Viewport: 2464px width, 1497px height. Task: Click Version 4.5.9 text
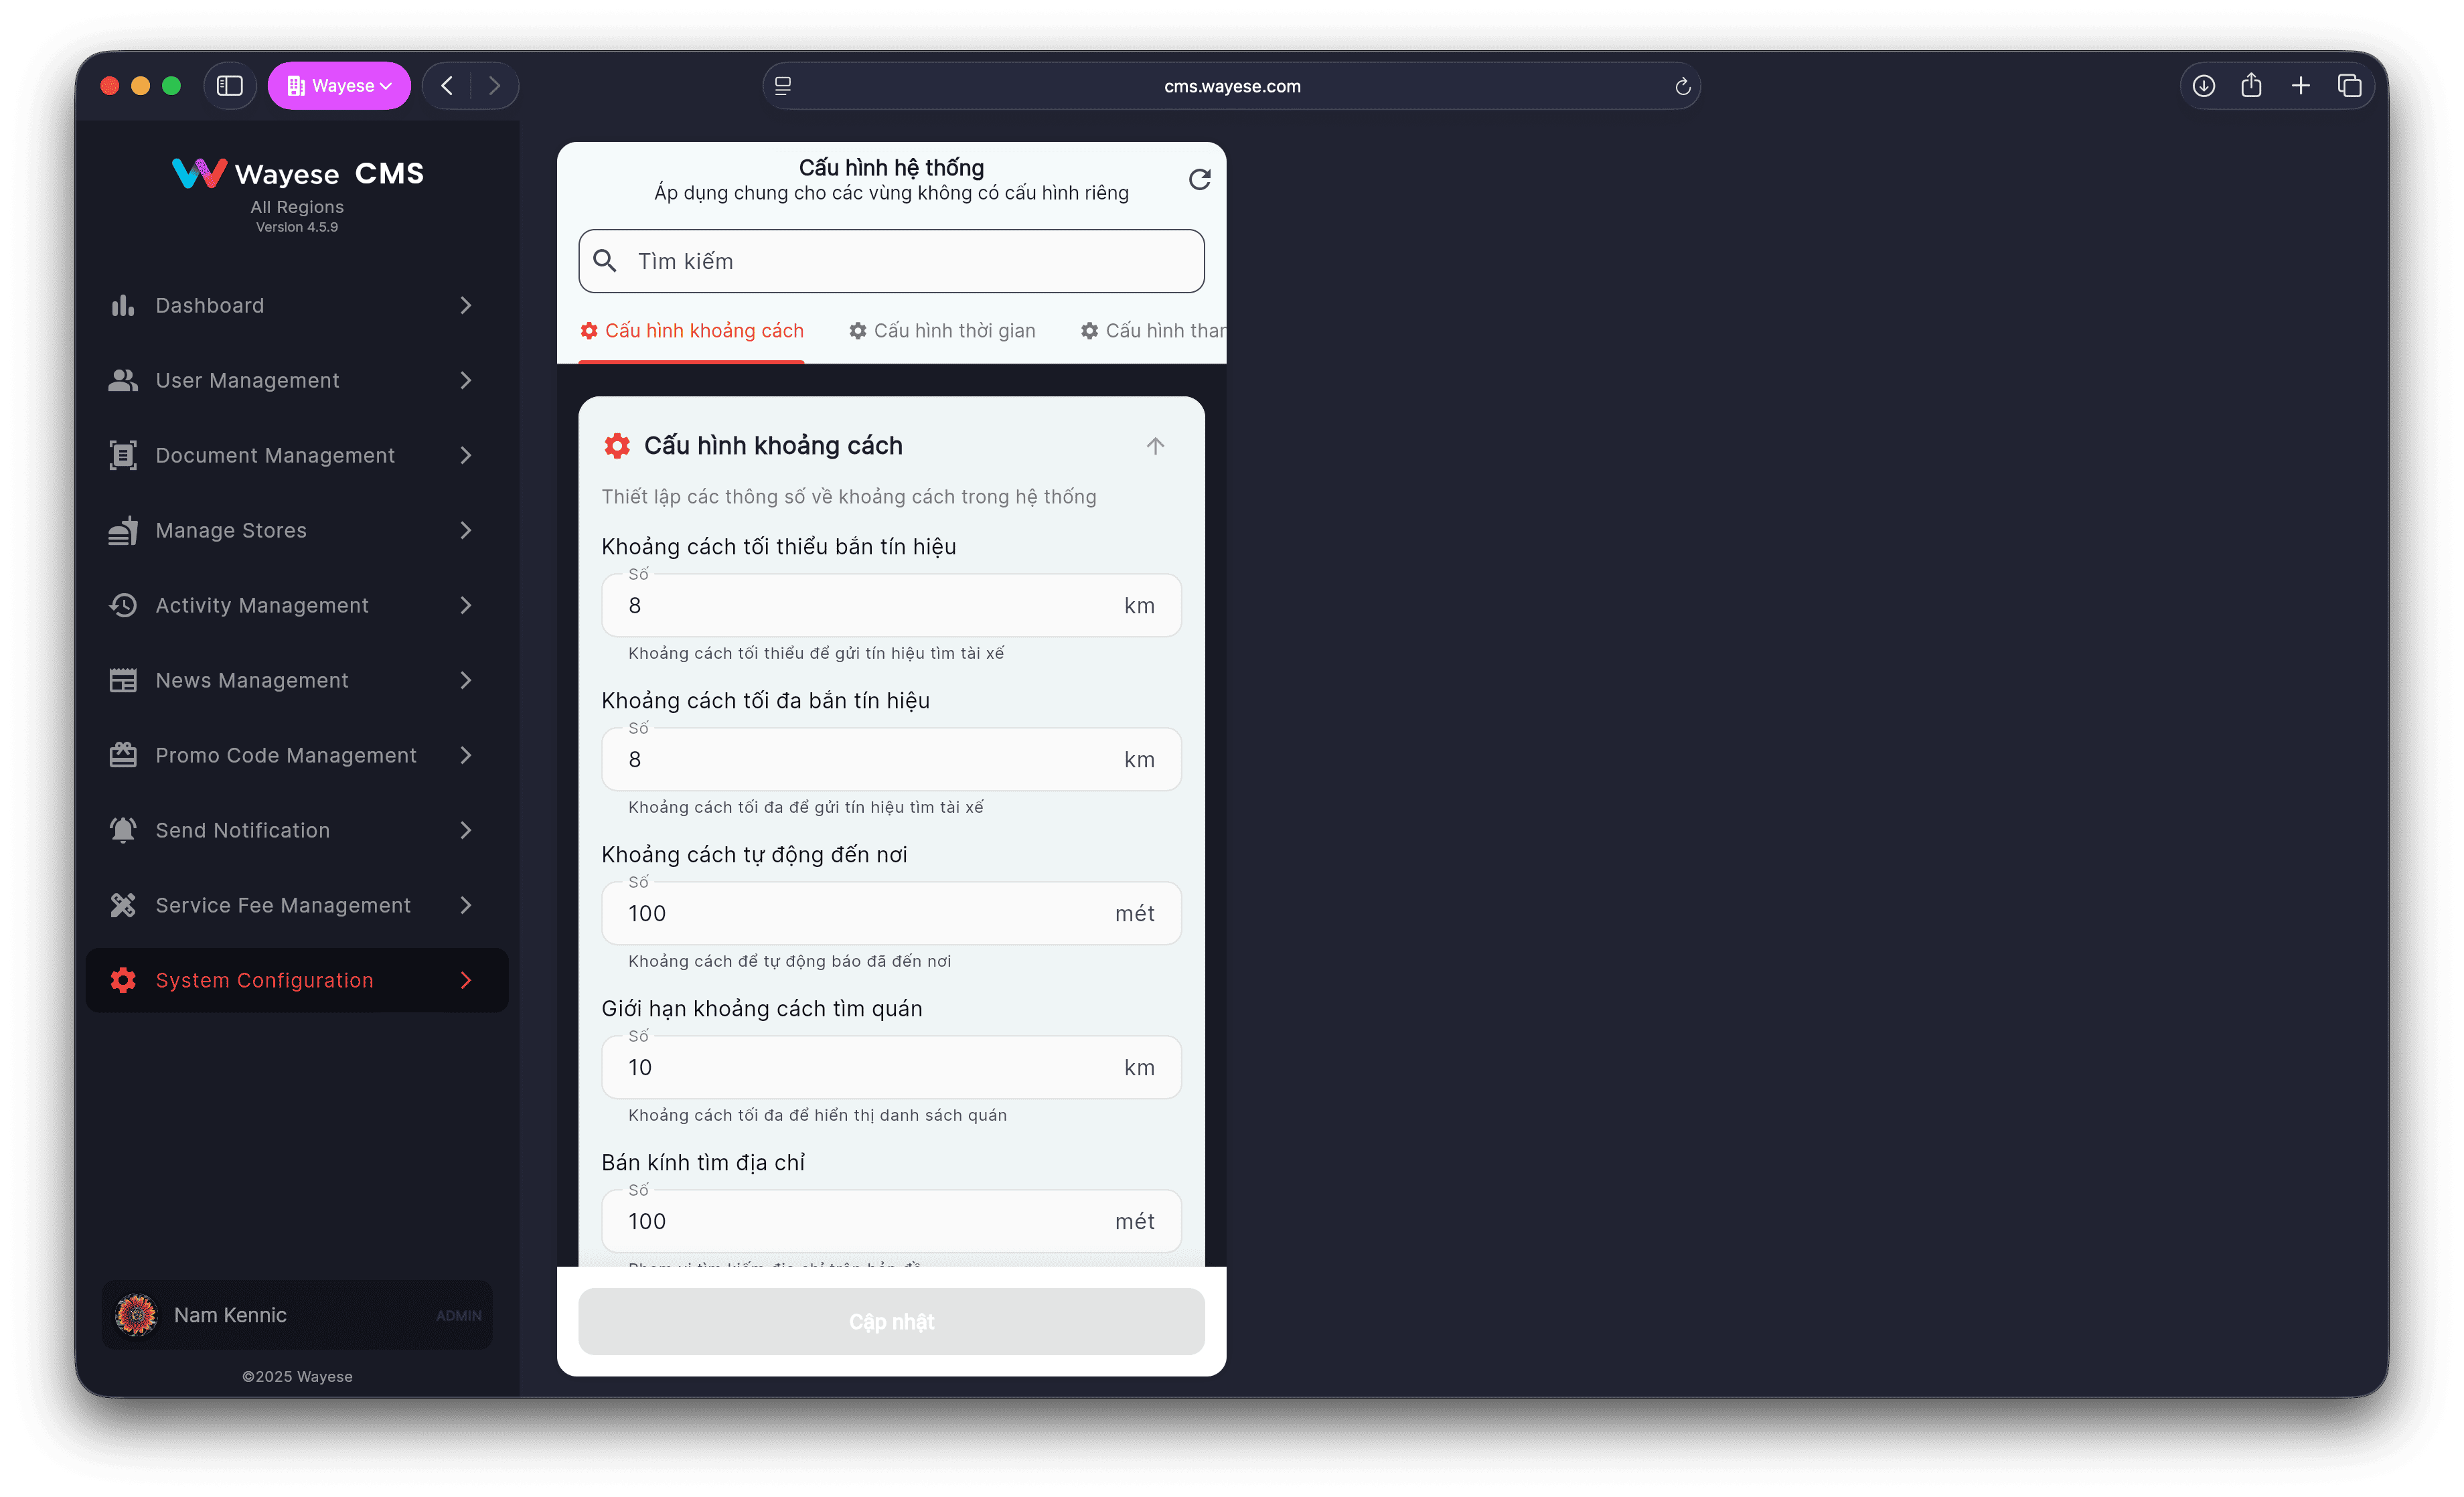297,227
